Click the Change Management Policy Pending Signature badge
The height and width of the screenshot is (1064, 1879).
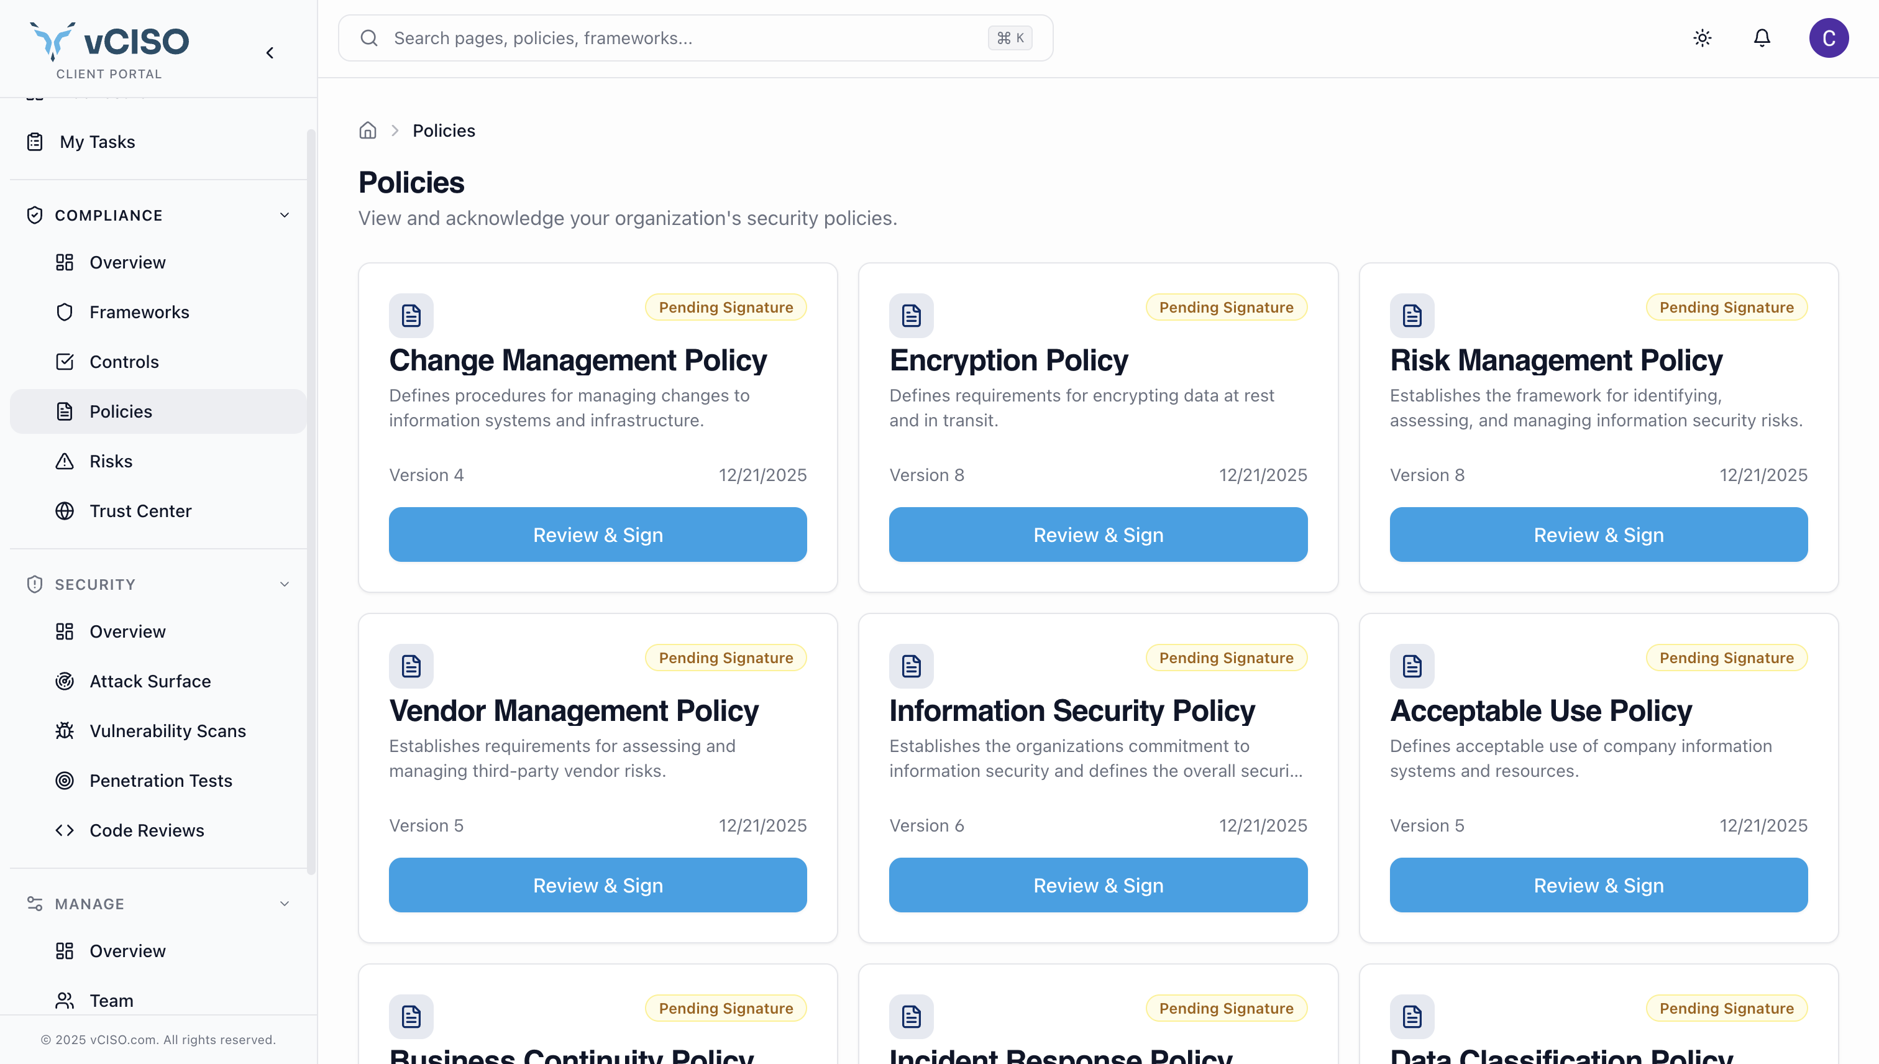tap(726, 307)
